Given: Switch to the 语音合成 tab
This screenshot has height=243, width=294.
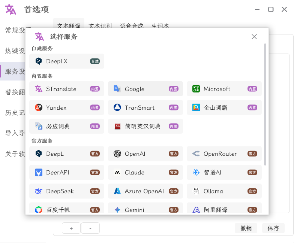Looking at the screenshot, I should (x=132, y=26).
